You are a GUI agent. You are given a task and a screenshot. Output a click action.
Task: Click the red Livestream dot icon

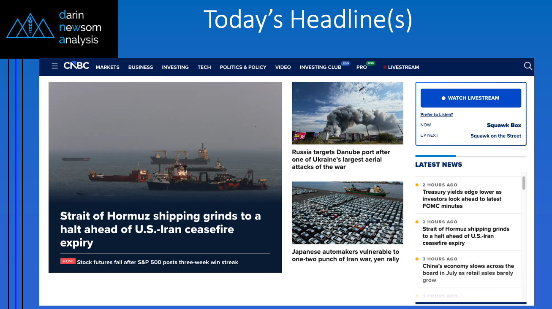point(385,67)
